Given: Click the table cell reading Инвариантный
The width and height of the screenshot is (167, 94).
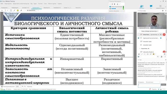Looking at the screenshot, I should [72, 62].
